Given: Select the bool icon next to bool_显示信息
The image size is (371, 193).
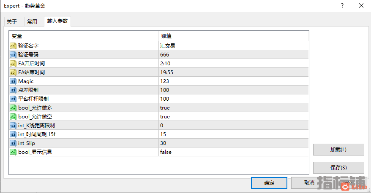Looking at the screenshot, I should [13, 152].
